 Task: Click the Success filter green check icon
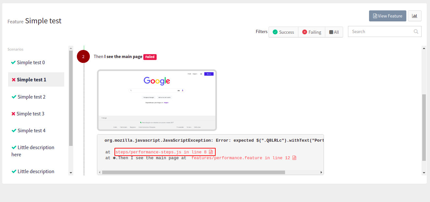275,32
